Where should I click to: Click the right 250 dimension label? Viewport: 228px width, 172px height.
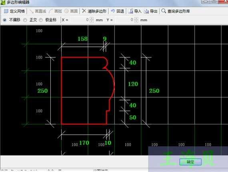154,91
